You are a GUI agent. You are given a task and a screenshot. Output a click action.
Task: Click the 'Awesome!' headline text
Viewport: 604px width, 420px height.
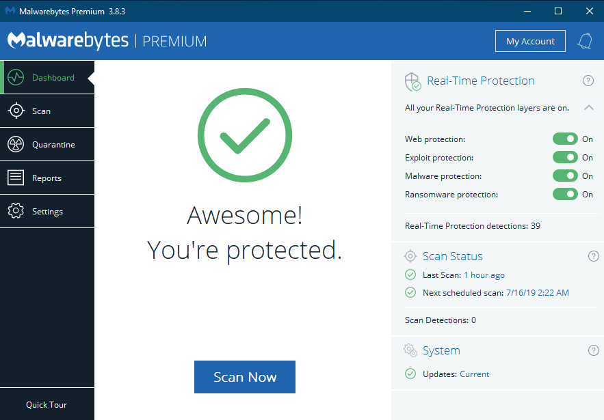click(245, 215)
